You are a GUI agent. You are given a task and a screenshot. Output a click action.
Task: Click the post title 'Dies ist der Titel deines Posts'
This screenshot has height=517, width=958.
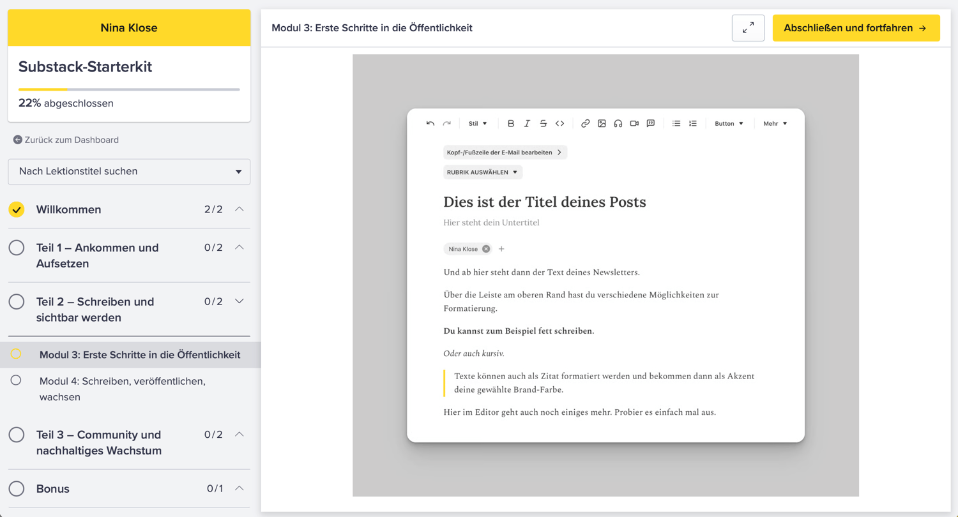(545, 202)
